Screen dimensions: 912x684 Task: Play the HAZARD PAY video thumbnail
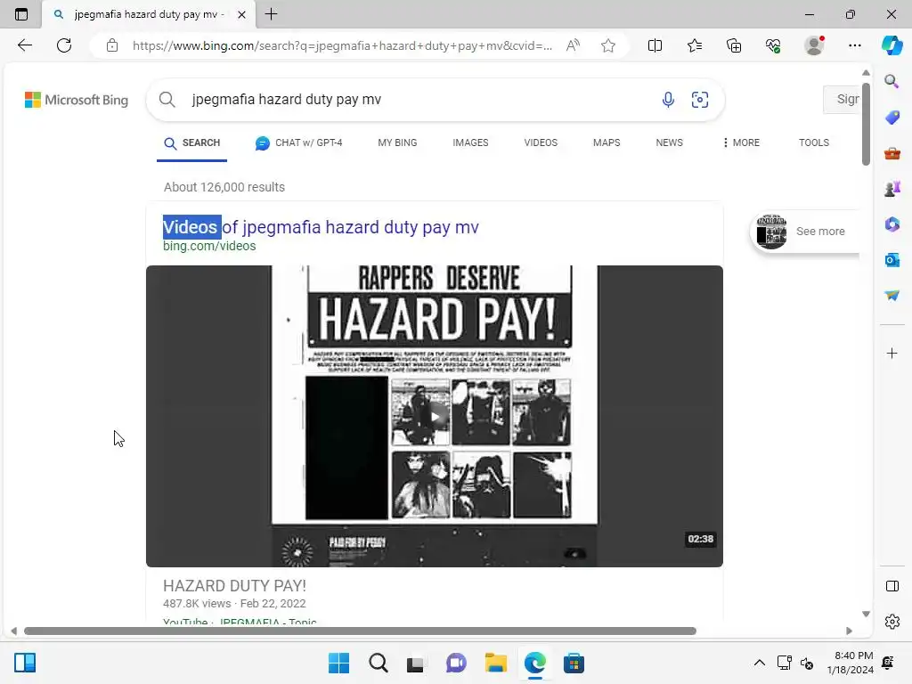435,417
